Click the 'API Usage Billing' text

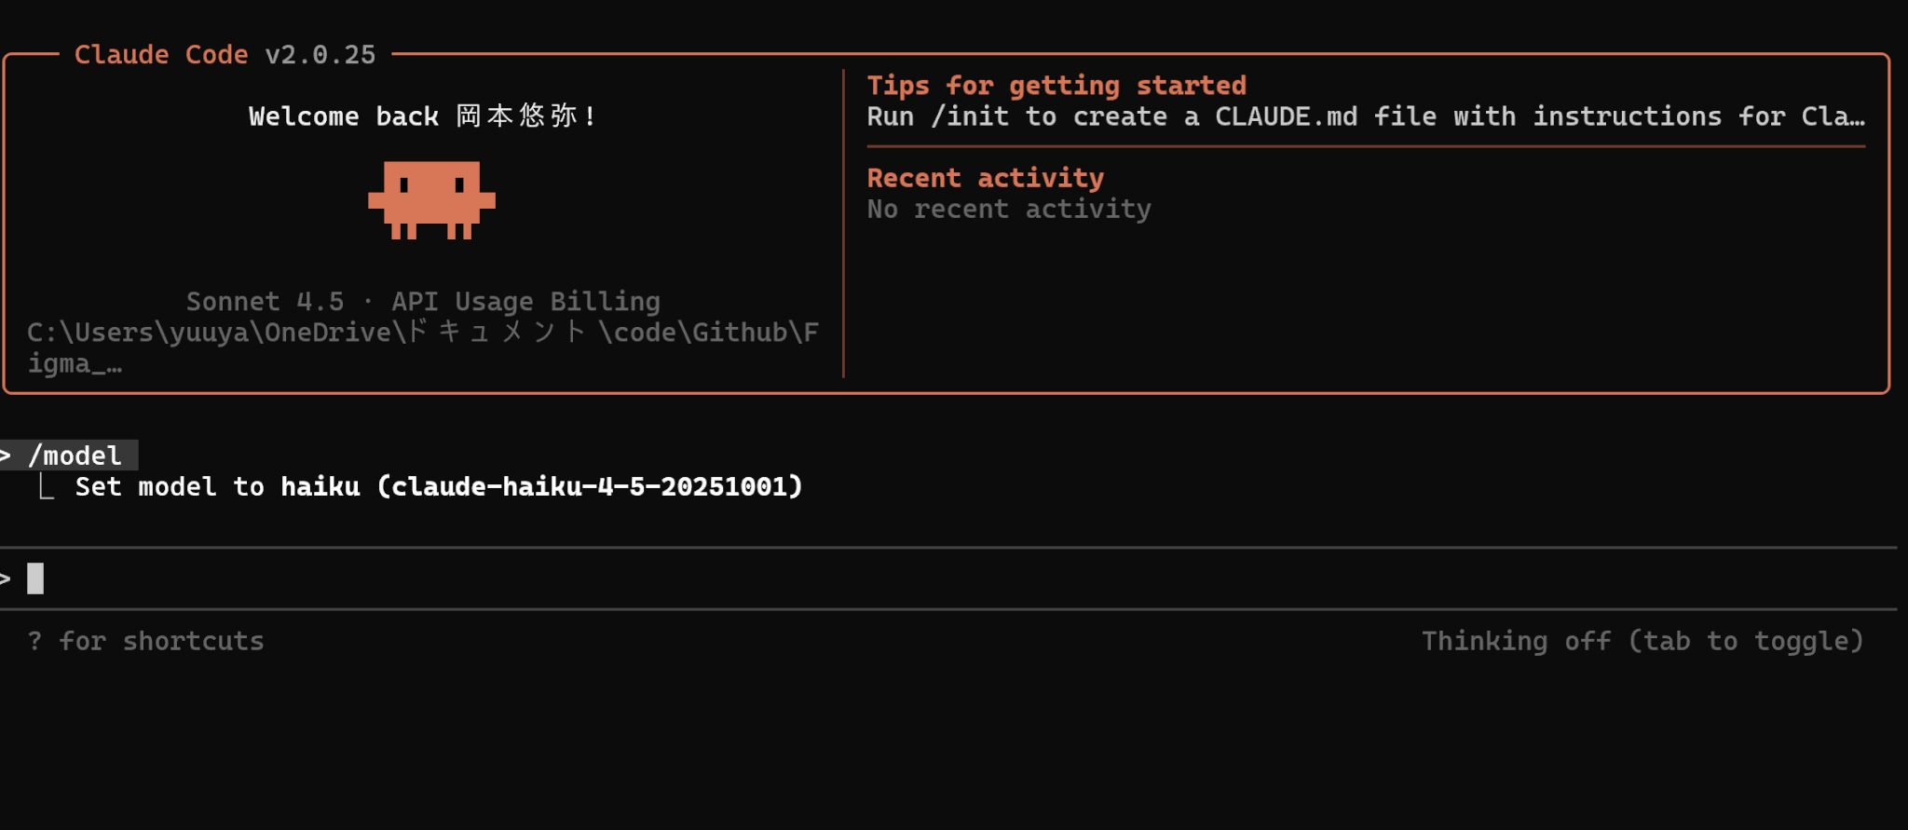[x=525, y=302]
